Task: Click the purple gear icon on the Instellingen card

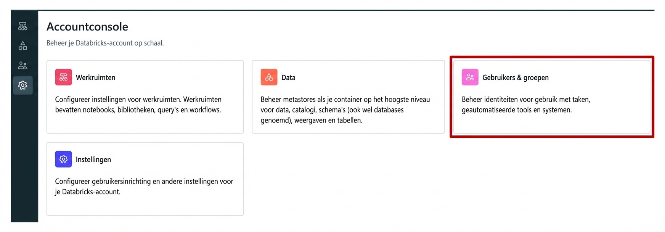Action: (63, 159)
